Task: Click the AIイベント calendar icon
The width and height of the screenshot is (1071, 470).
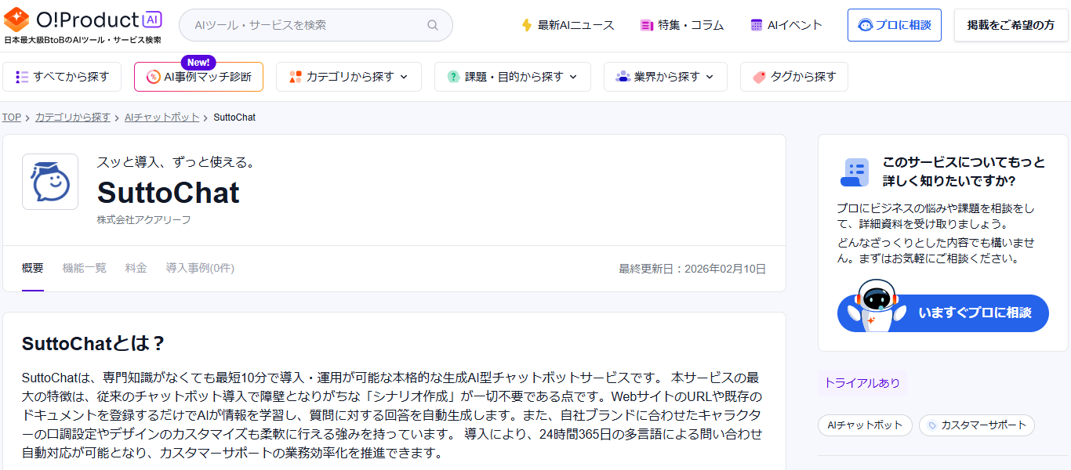Action: point(756,25)
